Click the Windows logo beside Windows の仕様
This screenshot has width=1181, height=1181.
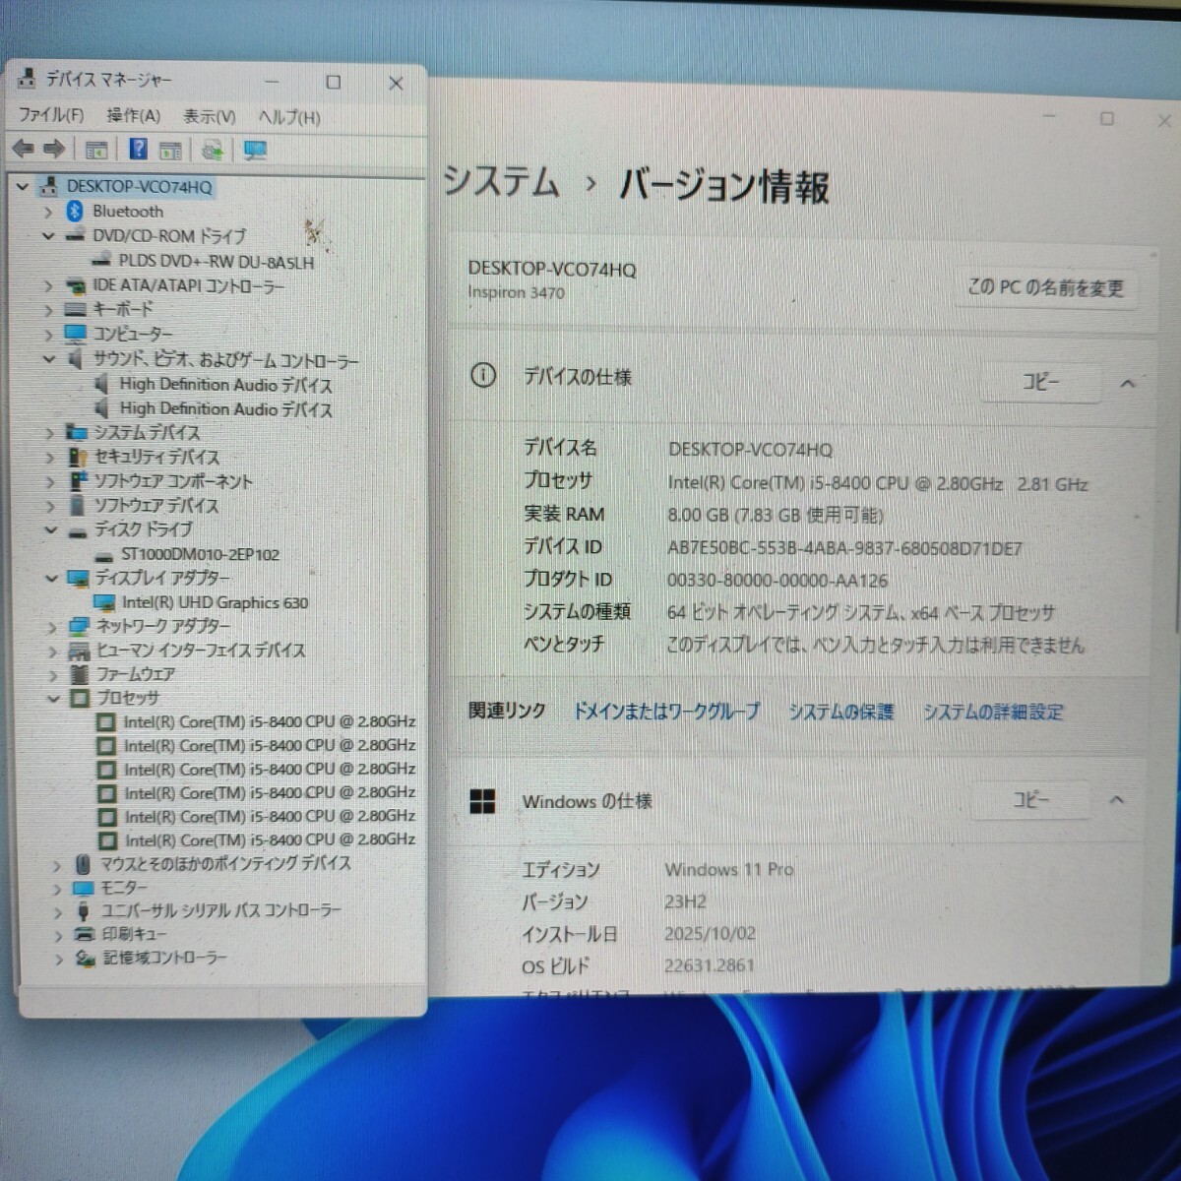click(x=482, y=802)
